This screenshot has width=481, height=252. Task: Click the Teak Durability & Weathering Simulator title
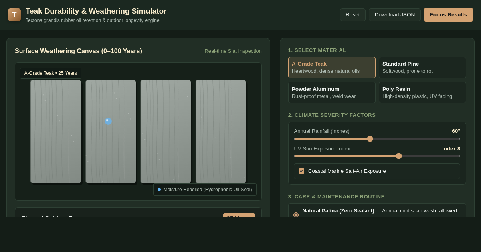(x=96, y=11)
